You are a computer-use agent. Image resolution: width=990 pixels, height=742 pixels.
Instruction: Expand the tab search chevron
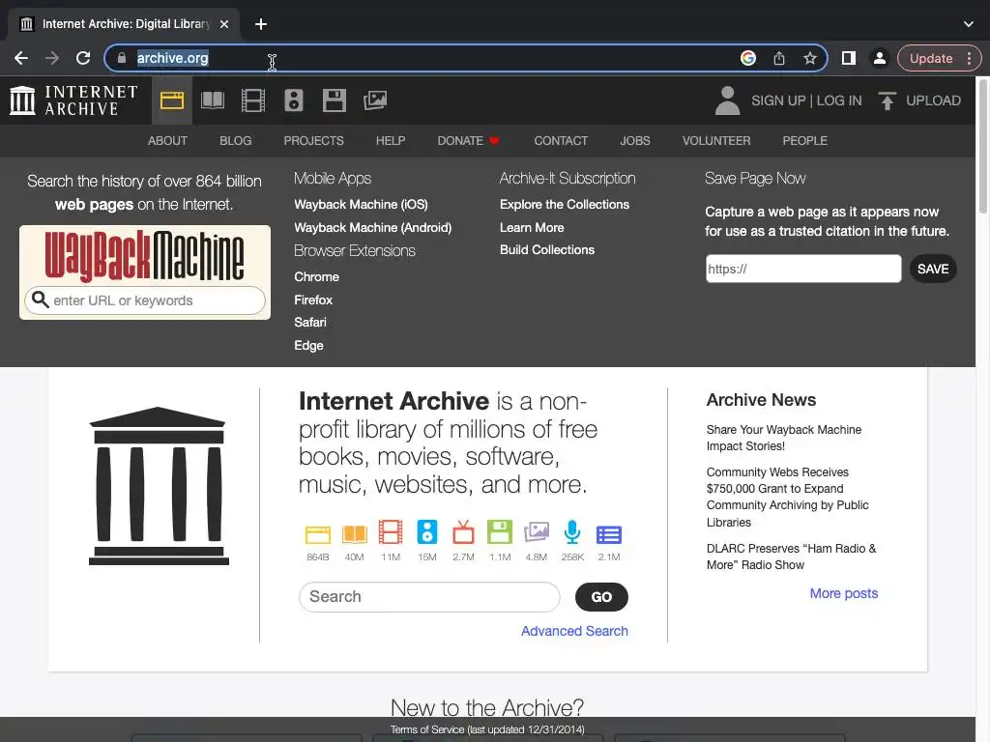point(969,24)
